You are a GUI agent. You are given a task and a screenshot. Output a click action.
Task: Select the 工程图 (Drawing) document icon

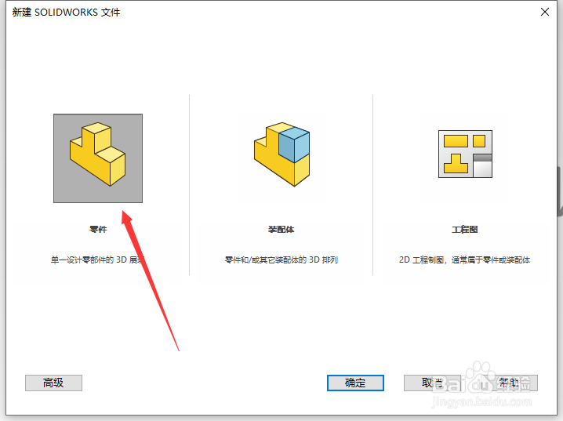(x=465, y=154)
